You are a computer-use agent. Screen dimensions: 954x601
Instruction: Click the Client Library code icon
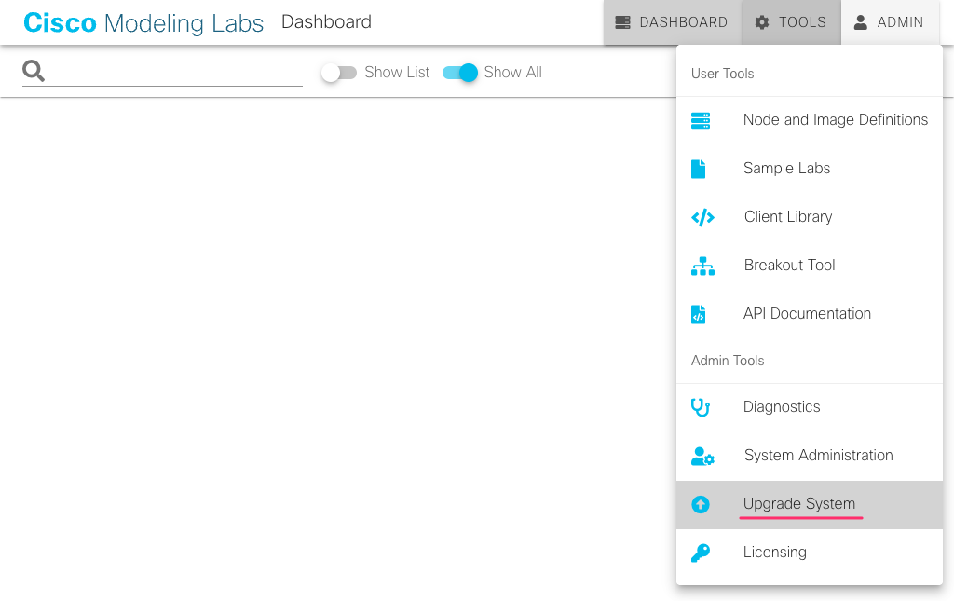702,217
